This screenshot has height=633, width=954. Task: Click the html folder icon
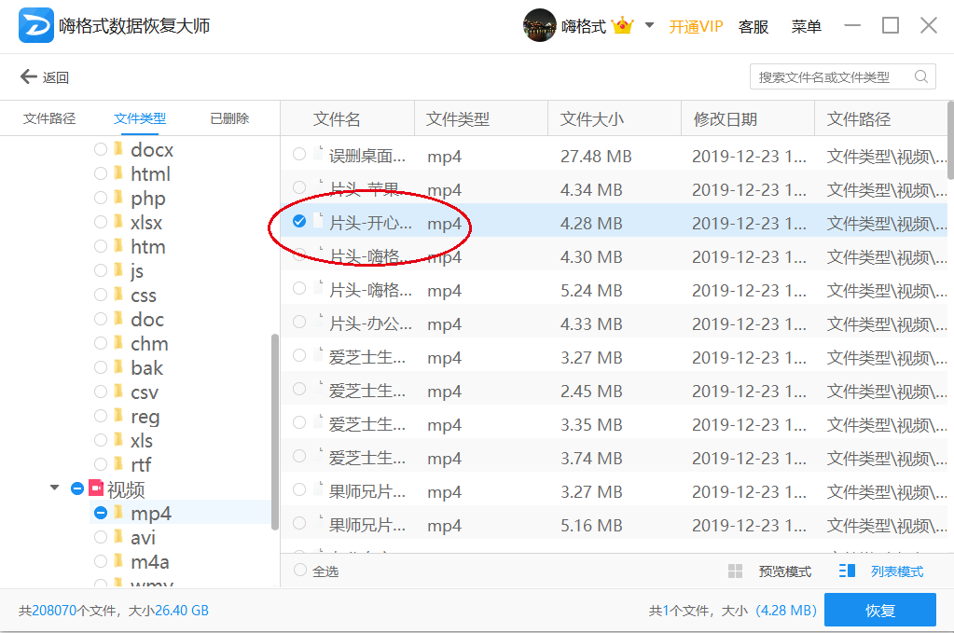pos(118,173)
